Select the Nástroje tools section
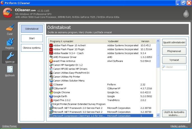 10,57
